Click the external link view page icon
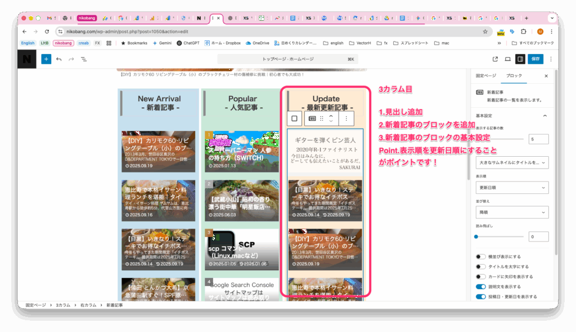Viewport: 576px width, 332px height. point(495,59)
